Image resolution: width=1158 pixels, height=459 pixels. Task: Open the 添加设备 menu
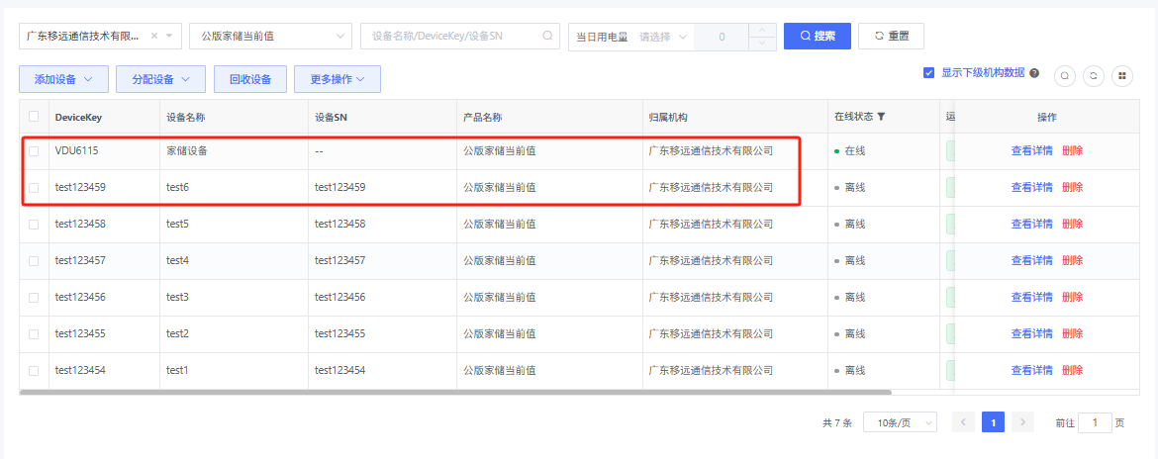pos(63,79)
